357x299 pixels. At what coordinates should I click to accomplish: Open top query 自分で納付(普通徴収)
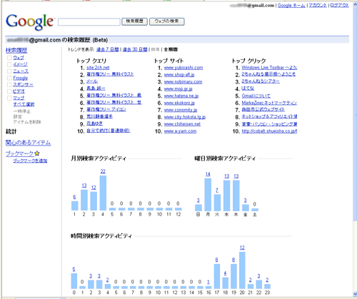(109, 131)
